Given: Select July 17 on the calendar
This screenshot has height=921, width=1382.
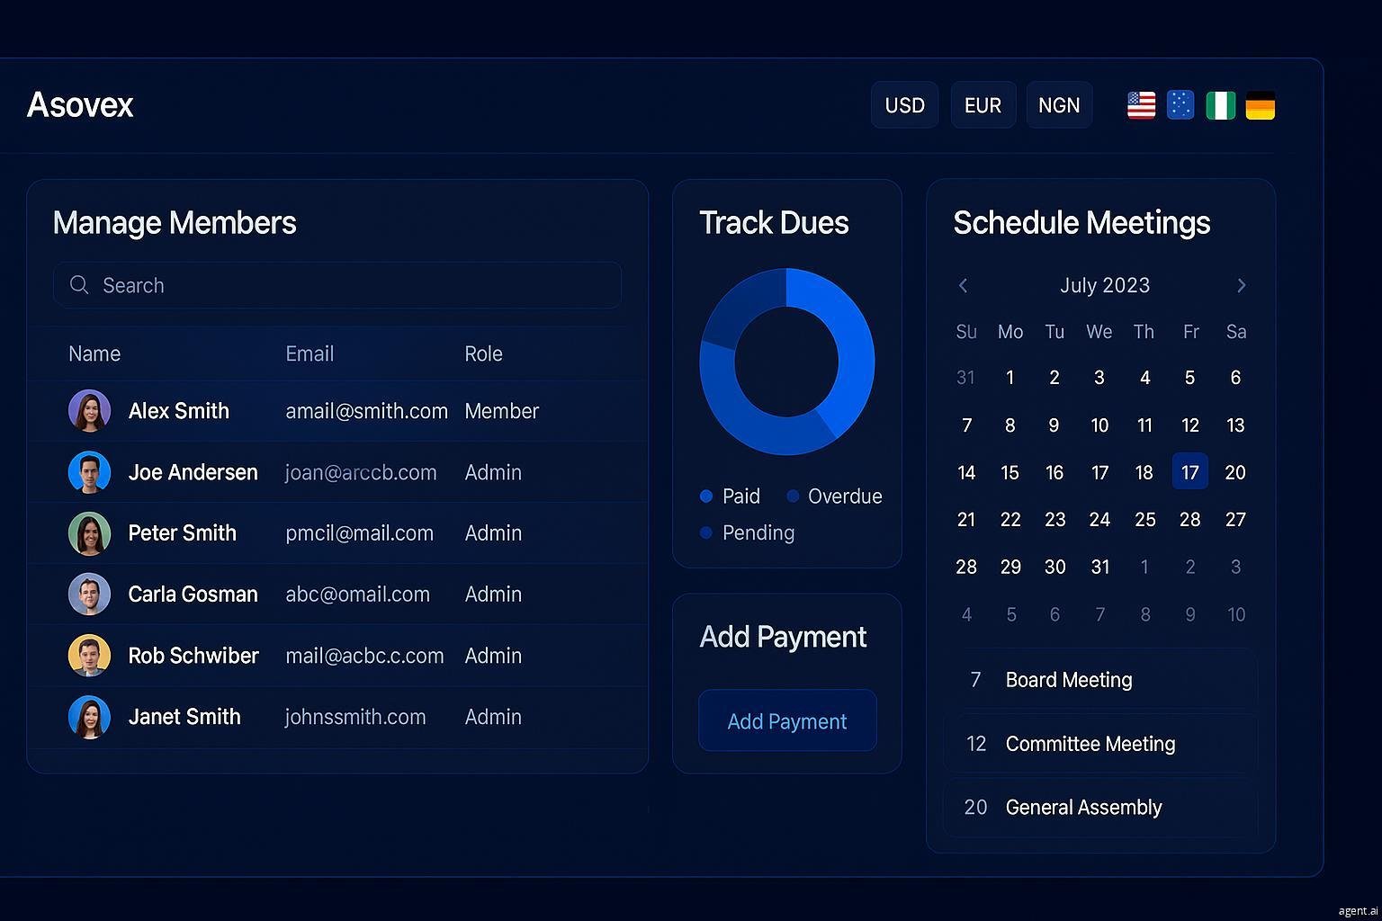Looking at the screenshot, I should coord(1189,471).
